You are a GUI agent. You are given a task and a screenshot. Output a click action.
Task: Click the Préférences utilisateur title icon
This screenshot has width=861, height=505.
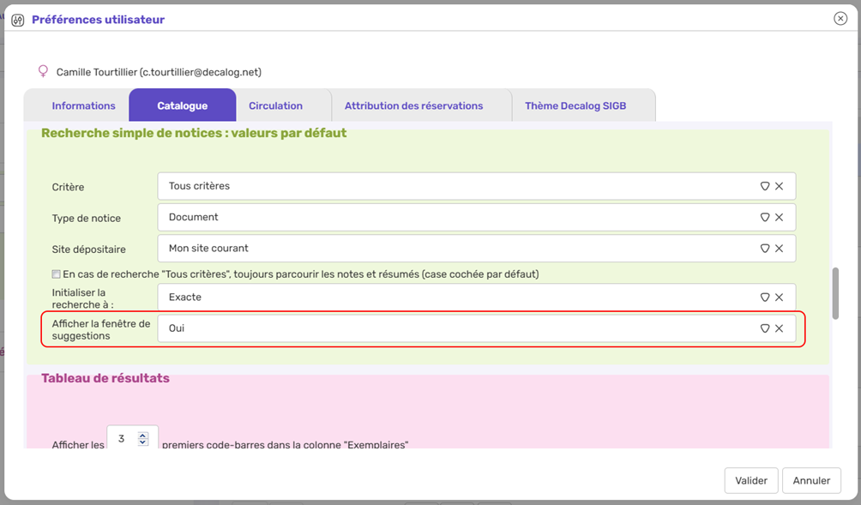pyautogui.click(x=17, y=20)
